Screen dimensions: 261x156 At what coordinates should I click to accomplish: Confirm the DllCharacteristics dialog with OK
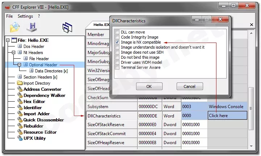pos(149,86)
